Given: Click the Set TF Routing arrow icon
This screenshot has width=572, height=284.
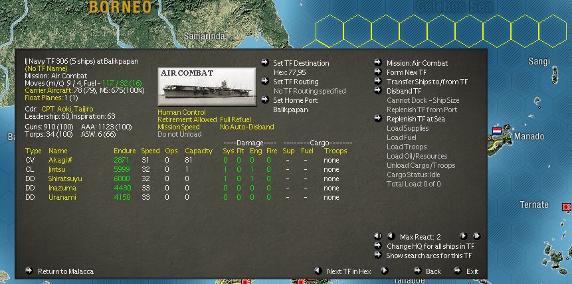Looking at the screenshot, I should click(265, 81).
